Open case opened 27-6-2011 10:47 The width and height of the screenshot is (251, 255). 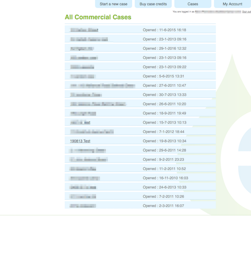[103, 85]
